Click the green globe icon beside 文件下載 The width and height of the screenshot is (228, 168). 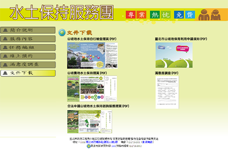coord(62,32)
